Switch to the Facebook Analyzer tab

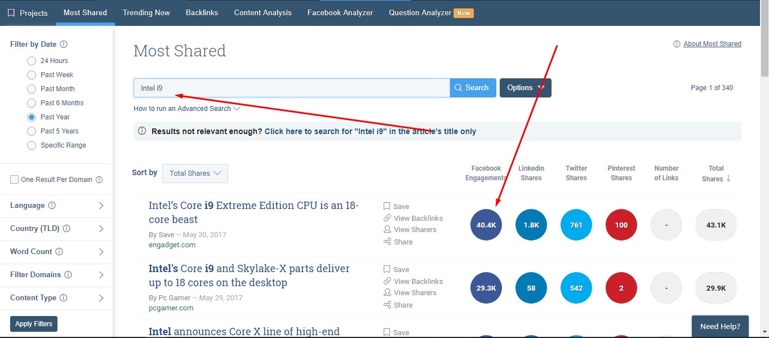tap(340, 12)
